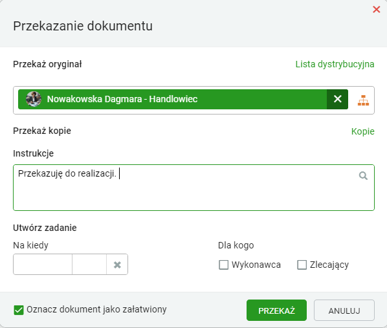
Task: Click the Utwórz zadanie heading
Action: point(45,228)
